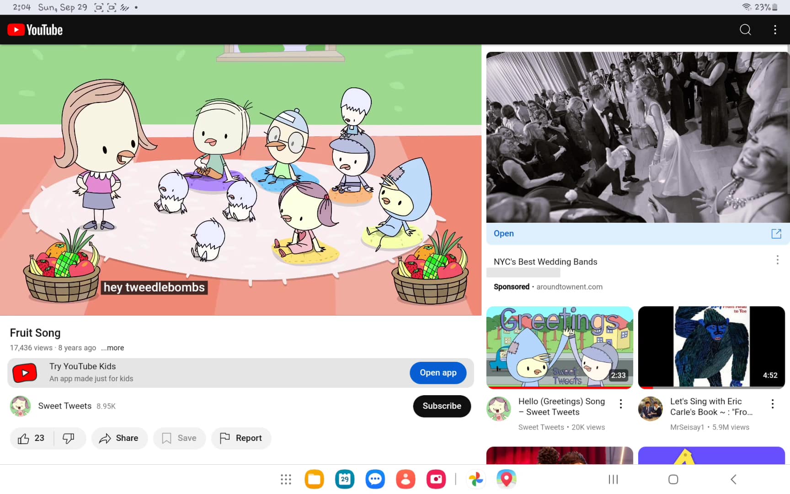790x494 pixels.
Task: Open the Sweet Tweets channel avatar
Action: click(x=21, y=406)
